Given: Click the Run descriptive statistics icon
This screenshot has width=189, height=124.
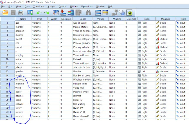Looking at the screenshot, I should 79,12.
